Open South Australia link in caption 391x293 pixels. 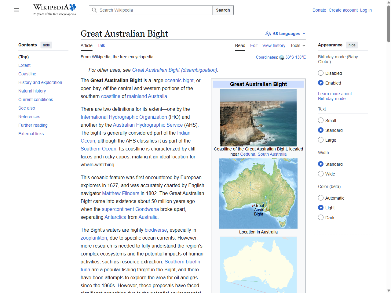point(272,154)
